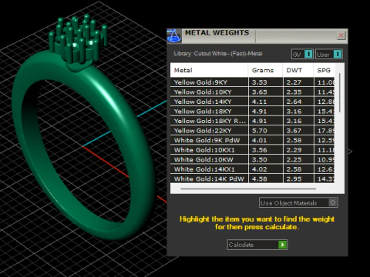
Task: Sort by the Metal column header
Action: pyautogui.click(x=209, y=70)
